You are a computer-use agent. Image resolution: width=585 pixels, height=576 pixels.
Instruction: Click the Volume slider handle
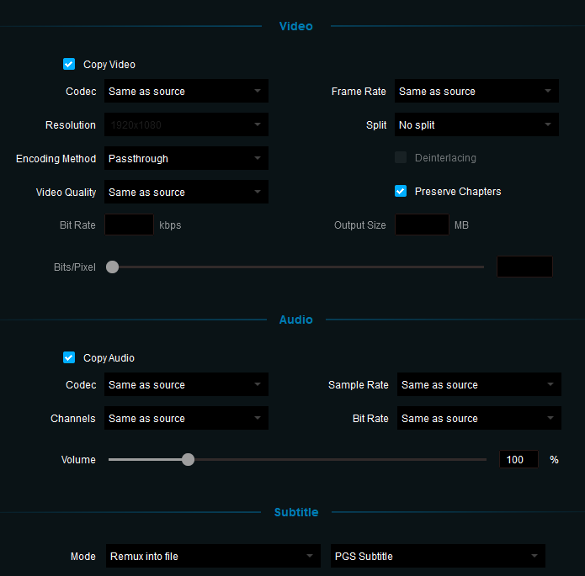pyautogui.click(x=189, y=459)
